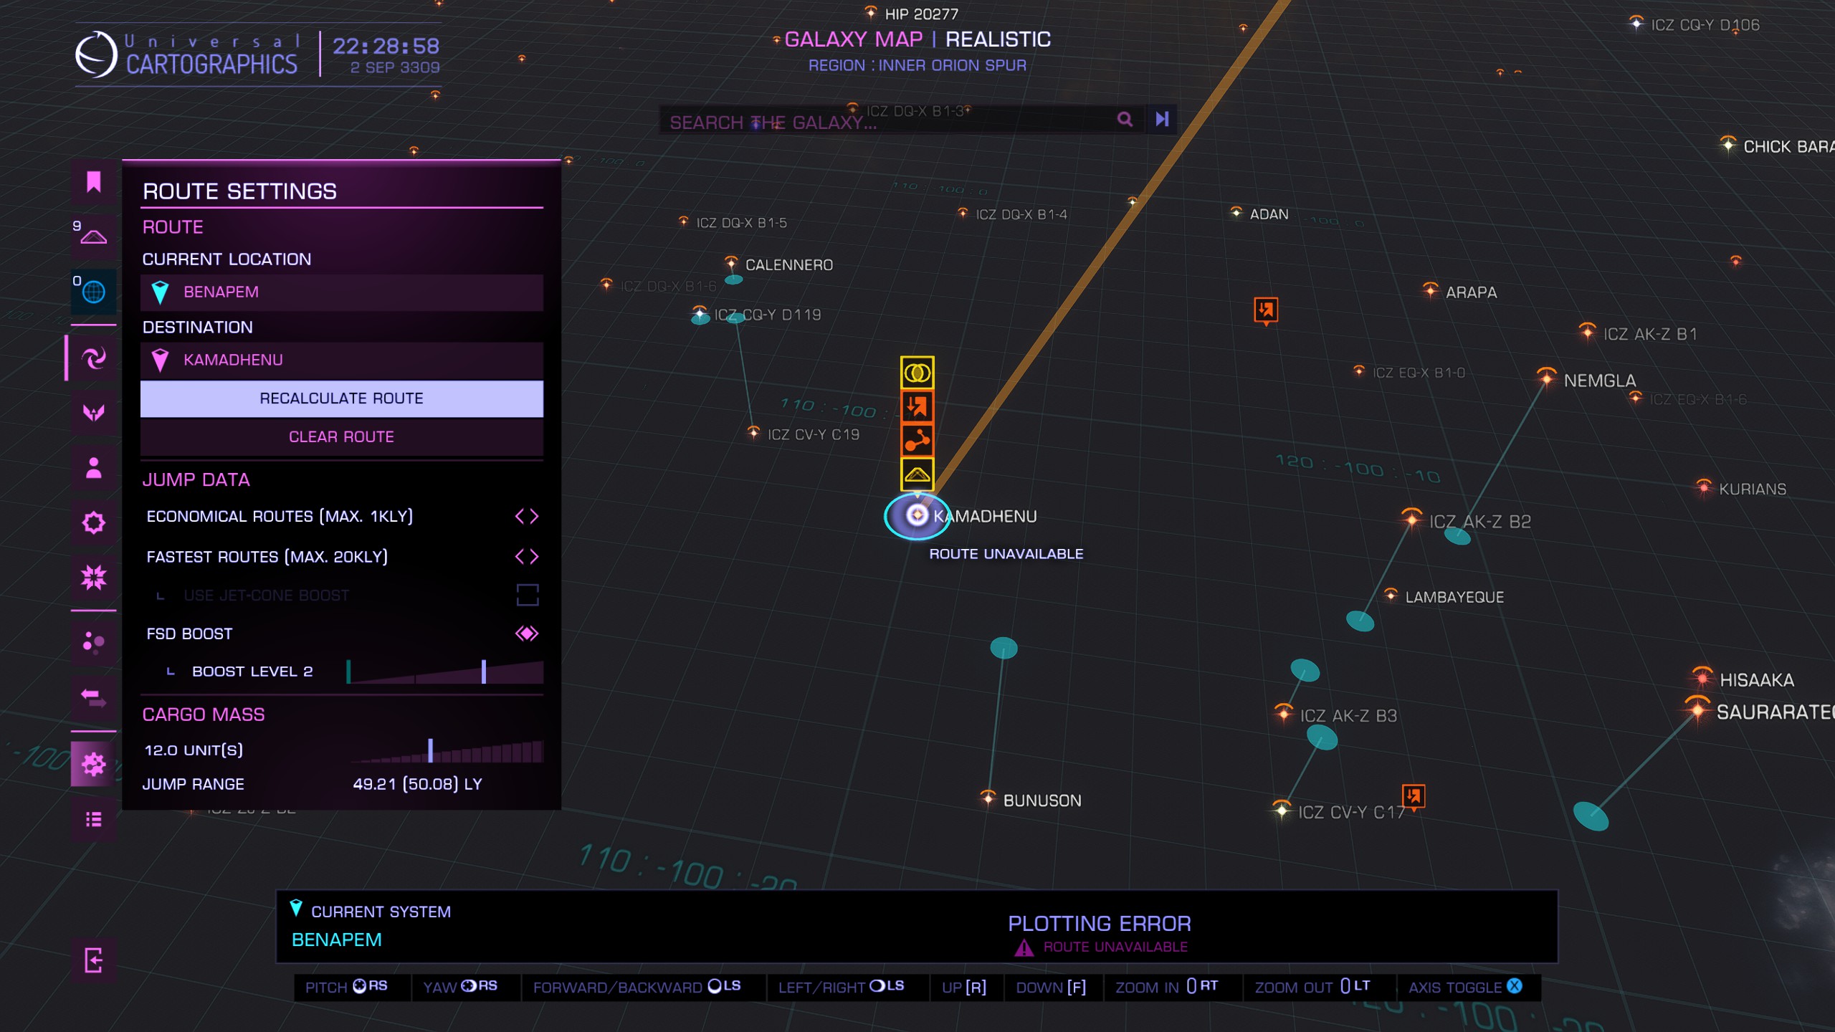Select the LAMBAYEQUE star system
Screen dimensions: 1835x1032
(1391, 594)
